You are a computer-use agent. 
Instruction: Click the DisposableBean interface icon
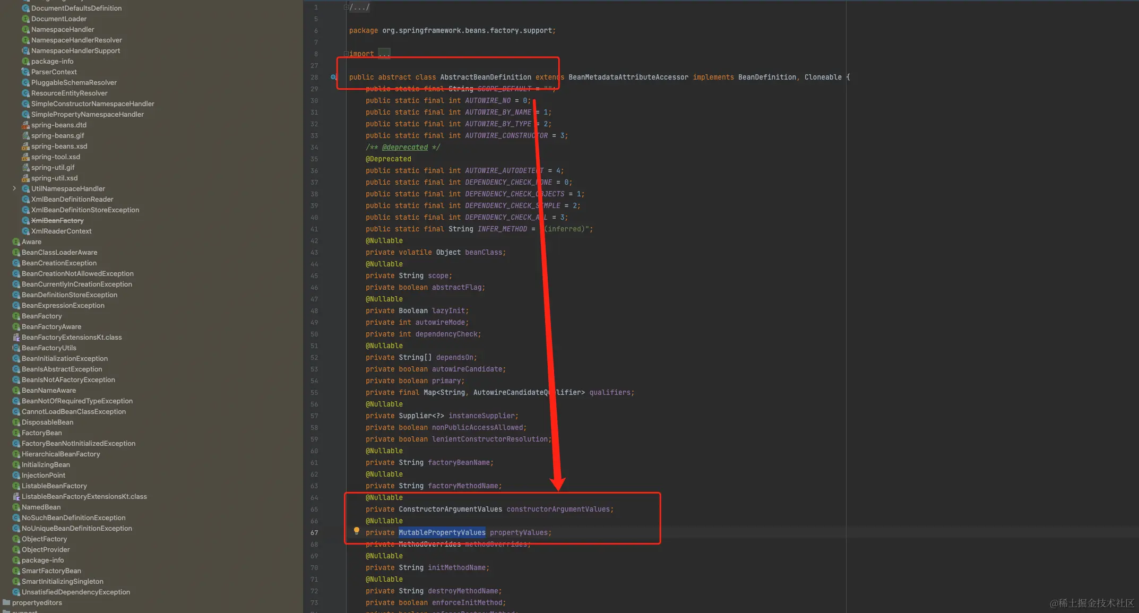pos(16,422)
